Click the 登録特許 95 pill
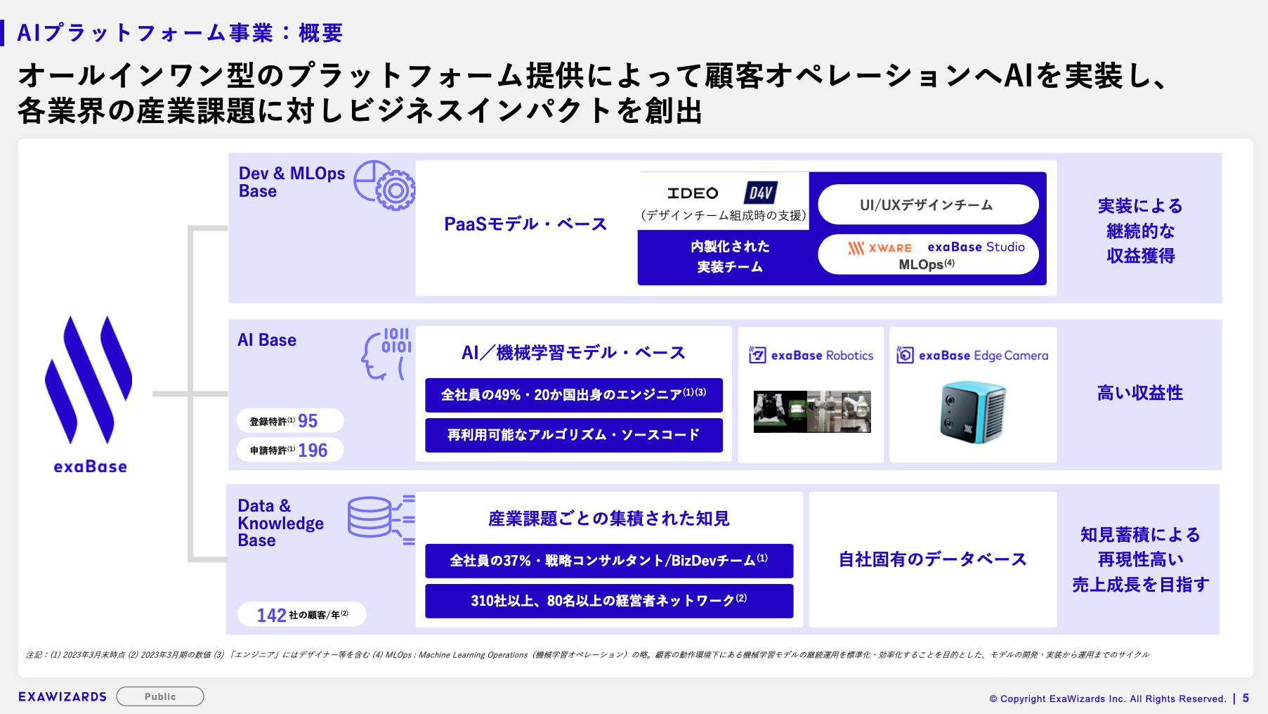1268x714 pixels. [290, 421]
